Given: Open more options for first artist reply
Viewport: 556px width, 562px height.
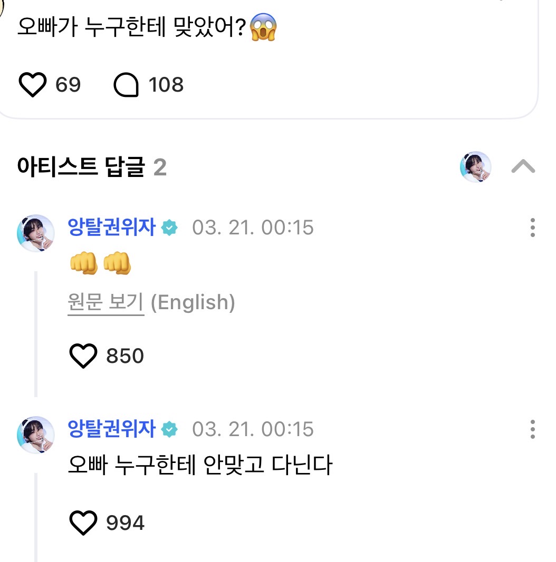Looking at the screenshot, I should tap(533, 228).
